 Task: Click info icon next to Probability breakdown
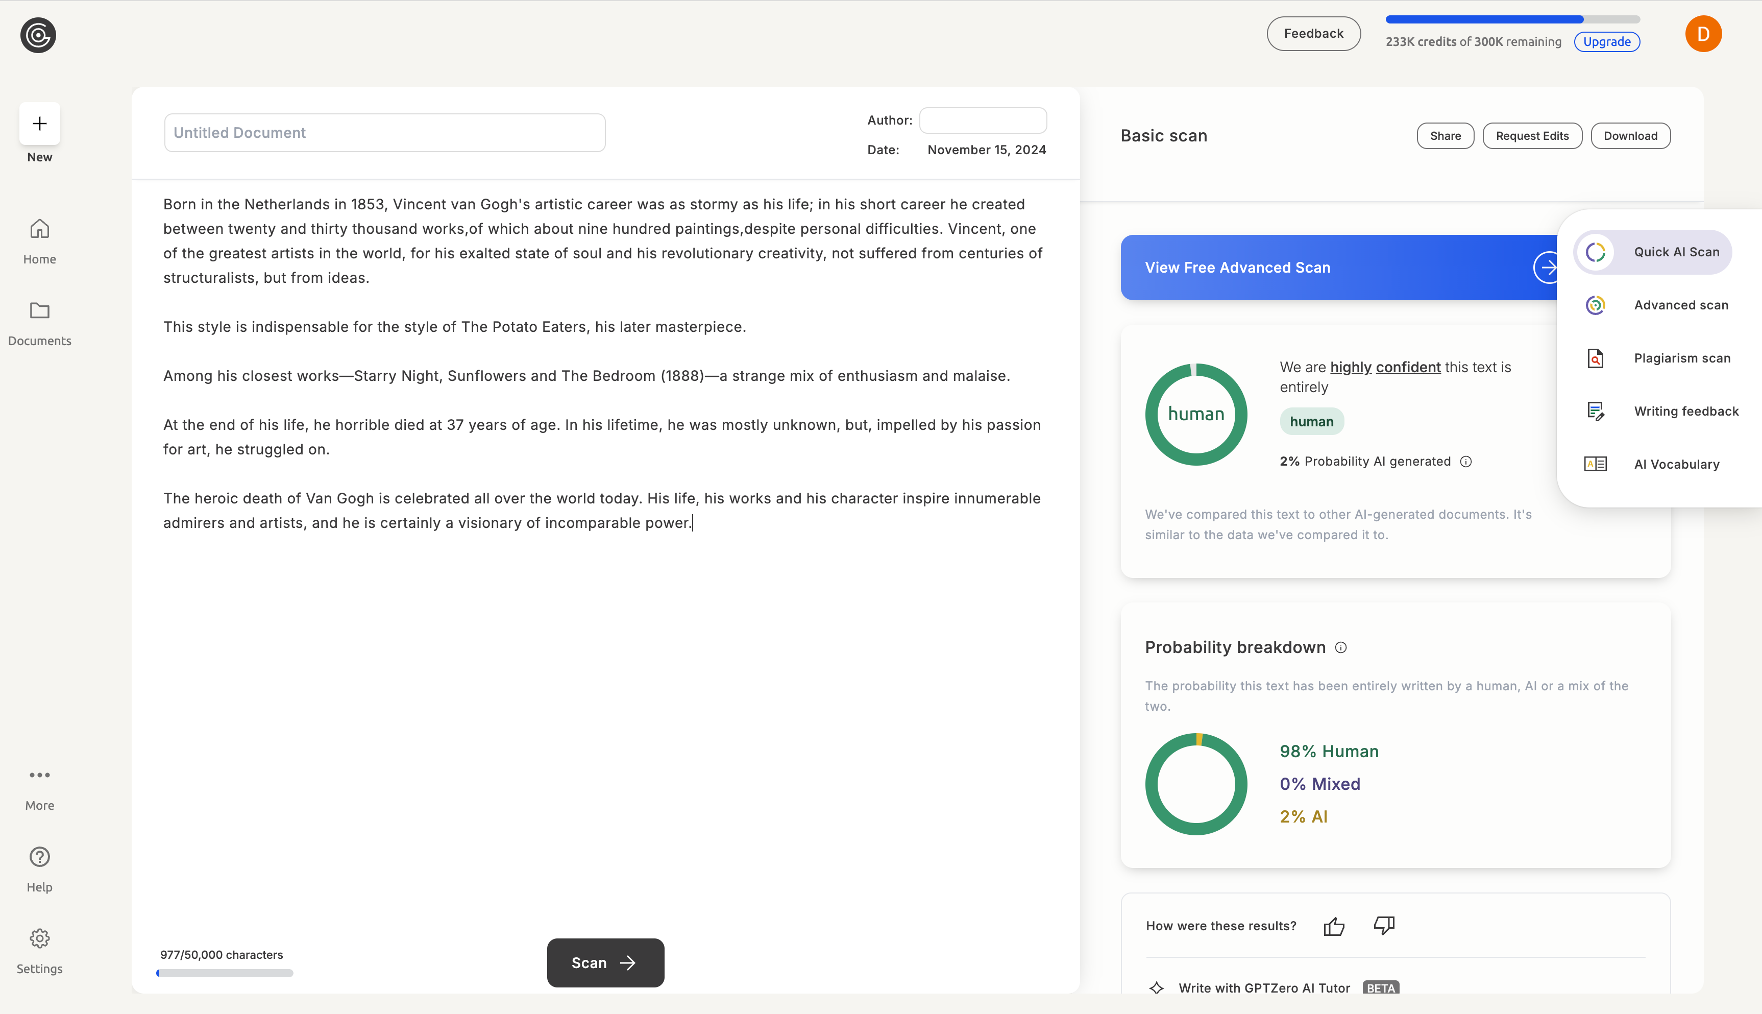pos(1341,648)
